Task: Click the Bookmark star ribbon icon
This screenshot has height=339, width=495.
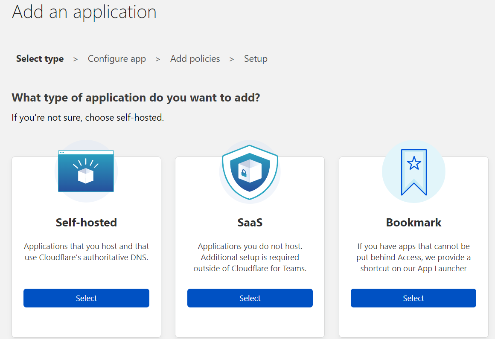Action: (413, 172)
